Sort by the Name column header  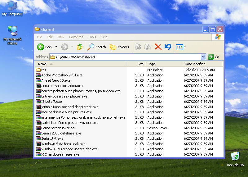(81, 64)
